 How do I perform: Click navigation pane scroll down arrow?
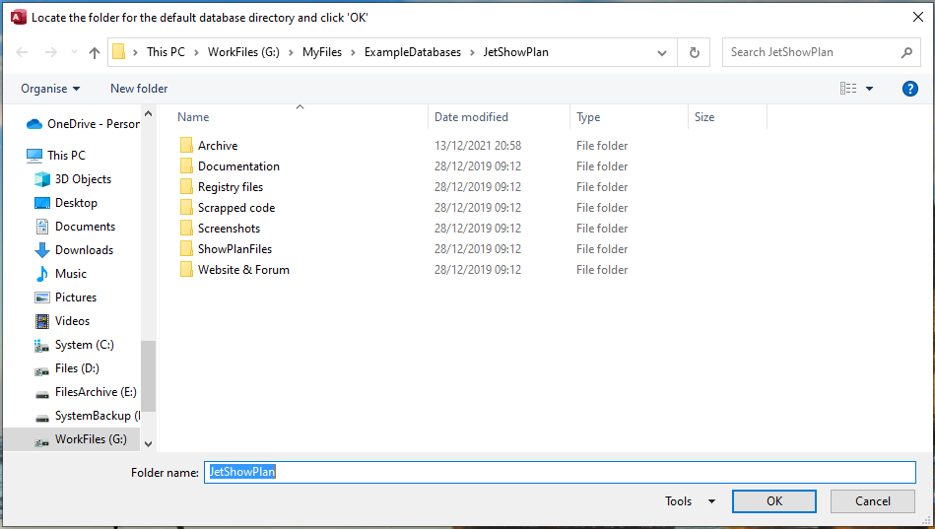click(x=149, y=443)
